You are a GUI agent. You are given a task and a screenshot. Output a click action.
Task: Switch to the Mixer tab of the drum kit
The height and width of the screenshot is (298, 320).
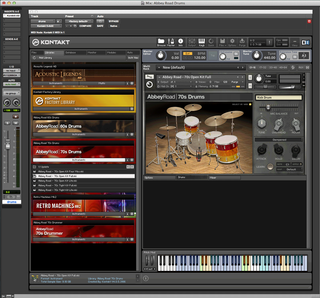pyautogui.click(x=224, y=178)
